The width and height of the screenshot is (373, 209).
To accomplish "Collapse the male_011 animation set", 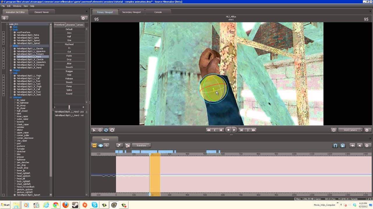I will 7,24.
